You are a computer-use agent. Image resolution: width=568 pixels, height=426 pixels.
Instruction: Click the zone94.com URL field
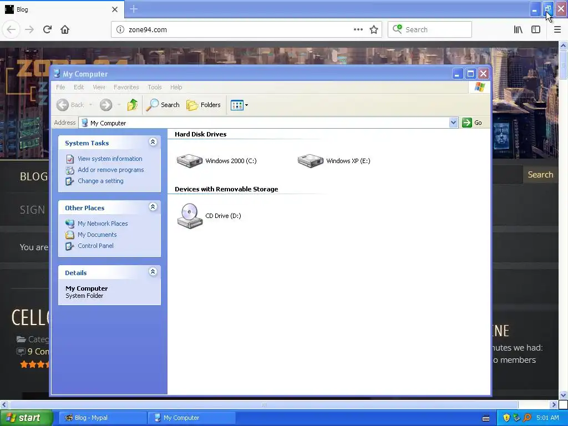click(x=239, y=30)
